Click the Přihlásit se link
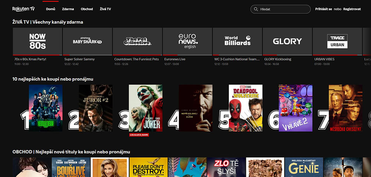The height and width of the screenshot is (177, 371). (x=324, y=9)
